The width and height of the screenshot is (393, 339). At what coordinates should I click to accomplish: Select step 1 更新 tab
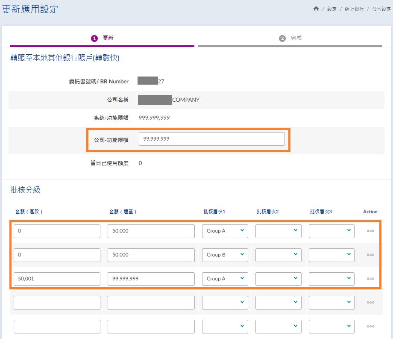click(x=102, y=38)
